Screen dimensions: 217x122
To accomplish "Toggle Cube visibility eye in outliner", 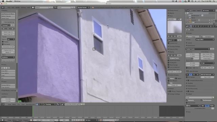I will tap(210, 22).
